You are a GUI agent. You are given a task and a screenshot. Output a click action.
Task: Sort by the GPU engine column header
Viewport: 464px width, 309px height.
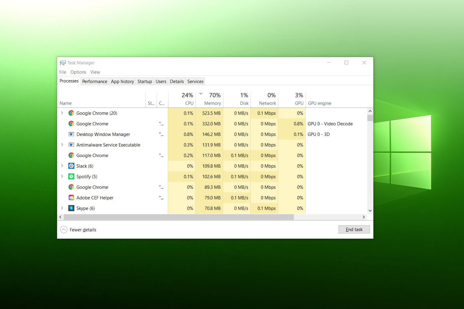[336, 99]
